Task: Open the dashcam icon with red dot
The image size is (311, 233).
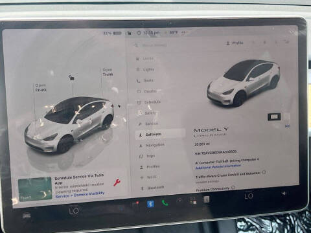Action: [135, 204]
